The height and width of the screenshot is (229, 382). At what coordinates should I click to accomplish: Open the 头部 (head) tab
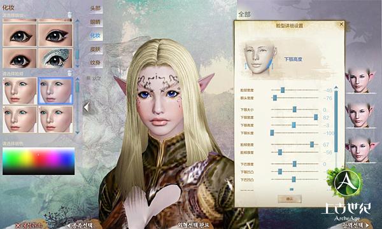pyautogui.click(x=95, y=8)
